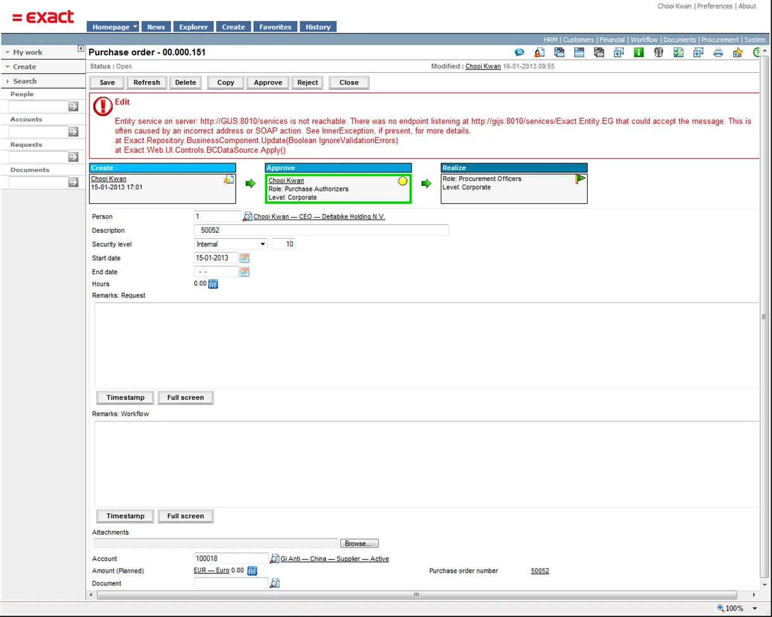772x617 pixels.
Task: Click the calculator icon next to Hours
Action: pyautogui.click(x=213, y=284)
